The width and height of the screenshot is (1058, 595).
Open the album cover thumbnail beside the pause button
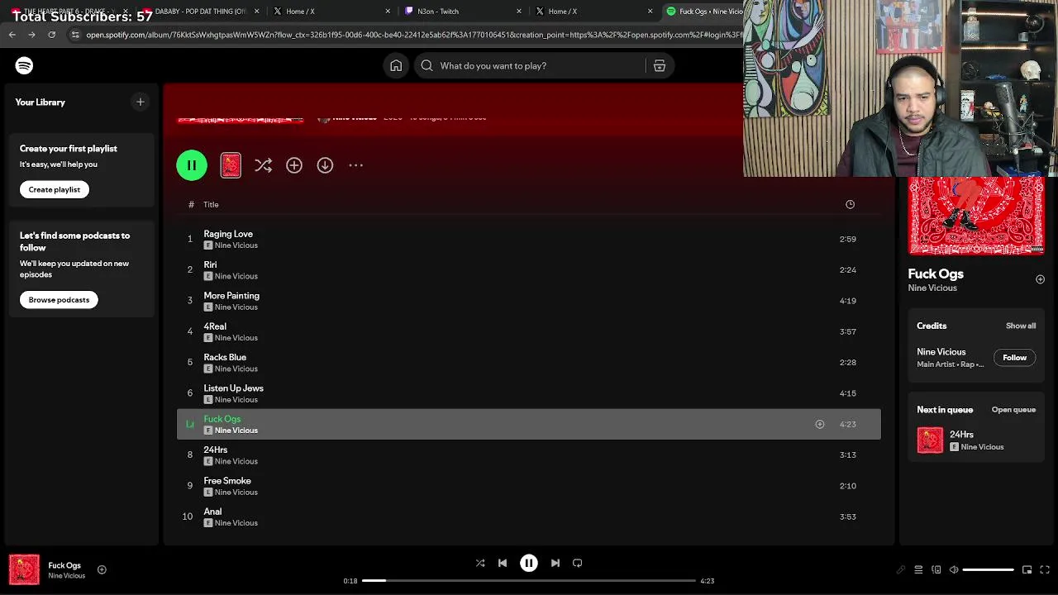[x=231, y=165]
